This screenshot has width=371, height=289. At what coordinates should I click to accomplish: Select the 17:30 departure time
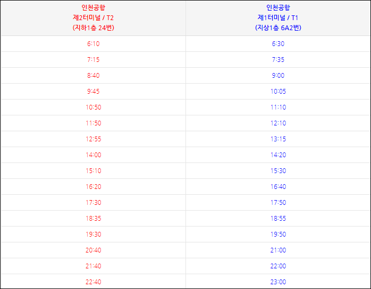pyautogui.click(x=93, y=203)
